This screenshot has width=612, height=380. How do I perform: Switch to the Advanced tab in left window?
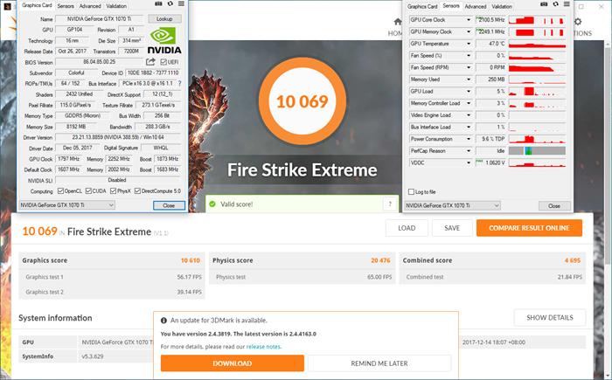90,6
